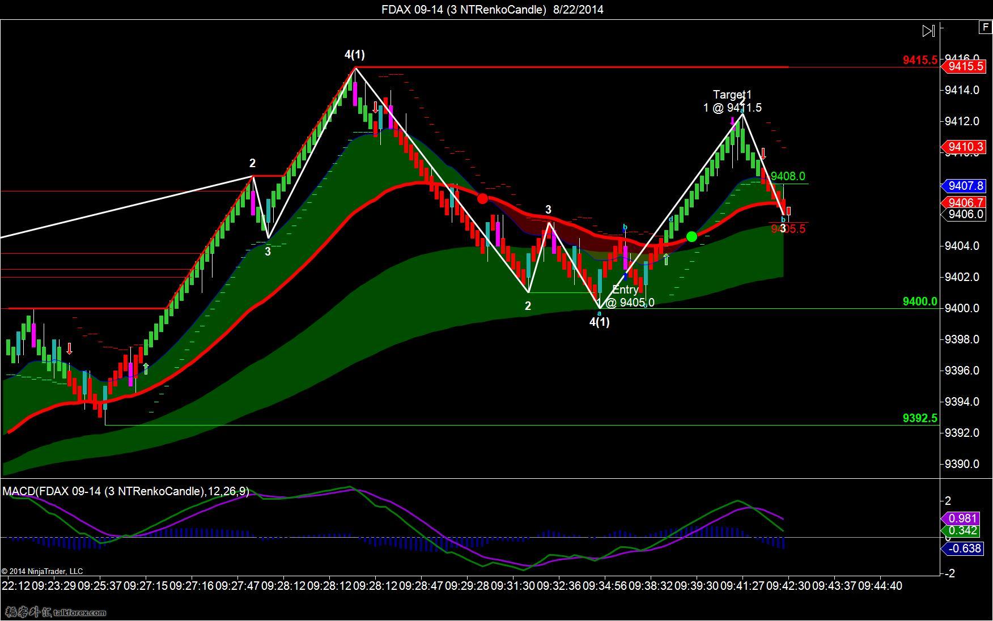The width and height of the screenshot is (993, 621).
Task: Click the 4(1) wave label at chart top
Action: [355, 54]
